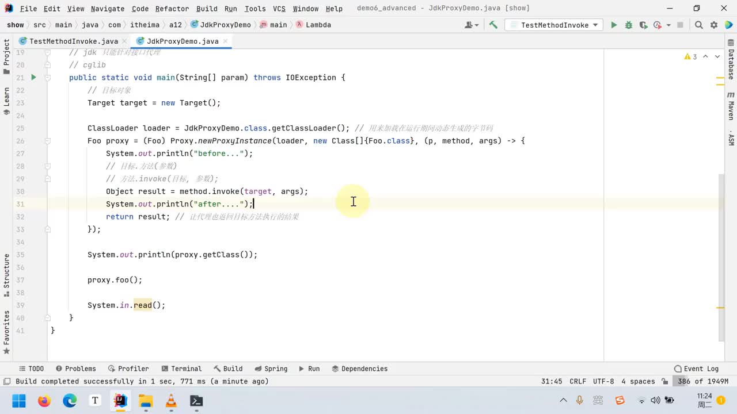Start debugging with the bug icon
The width and height of the screenshot is (737, 414).
[x=629, y=25]
